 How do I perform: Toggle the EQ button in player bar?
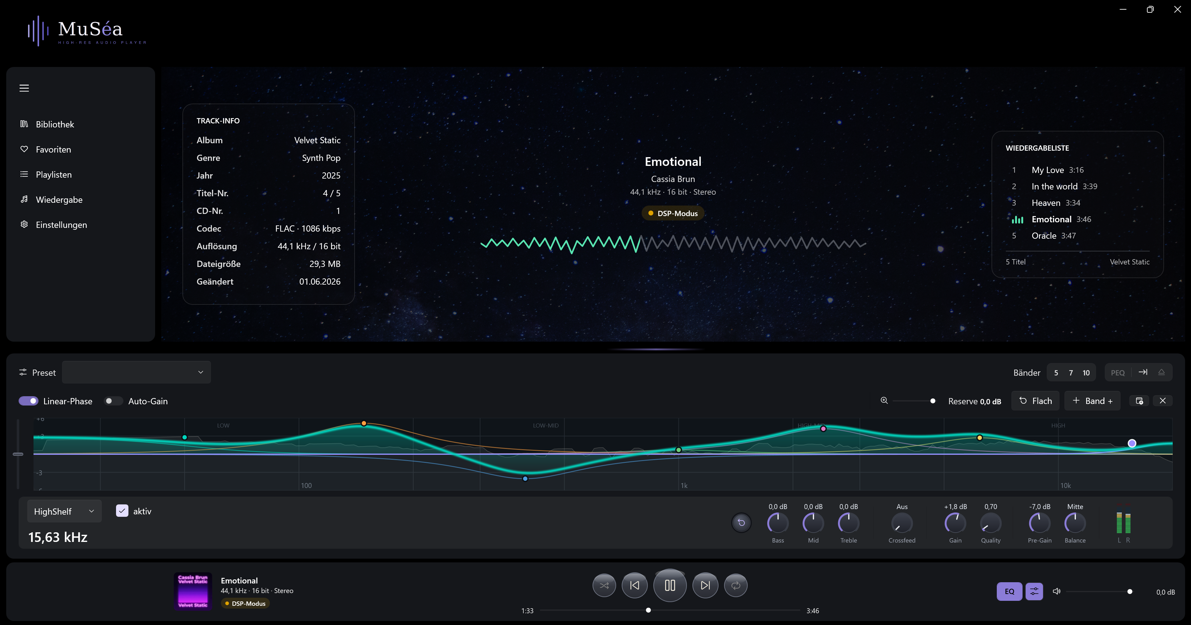point(1009,591)
